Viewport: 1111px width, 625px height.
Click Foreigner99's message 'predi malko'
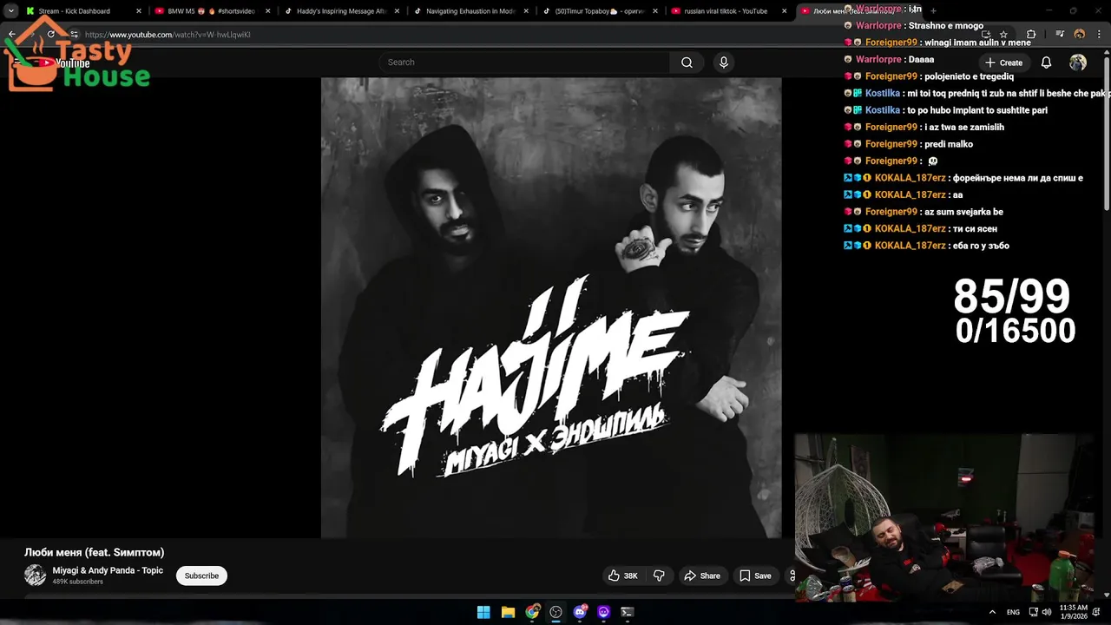point(949,144)
